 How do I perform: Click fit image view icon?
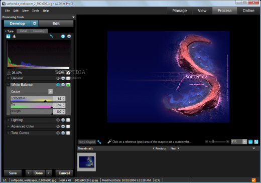(256, 142)
